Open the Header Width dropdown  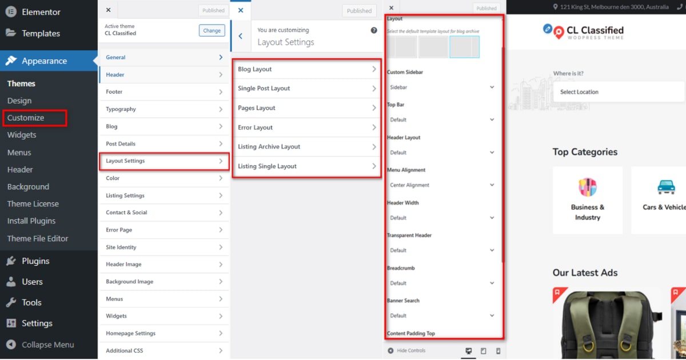point(442,218)
